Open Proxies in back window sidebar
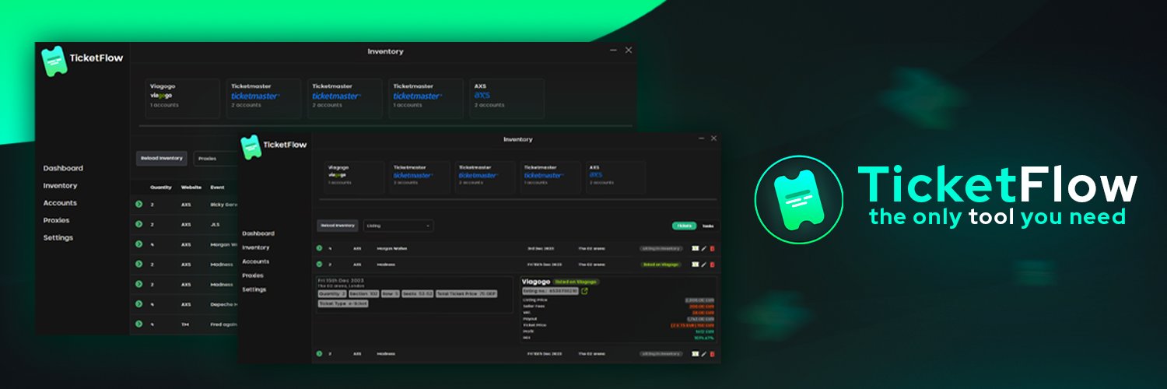The image size is (1167, 389). click(x=56, y=220)
